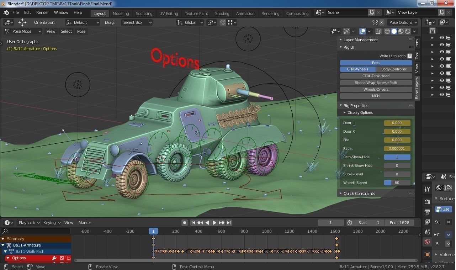Click the CTRL-Tank-Head layer button

pyautogui.click(x=376, y=76)
